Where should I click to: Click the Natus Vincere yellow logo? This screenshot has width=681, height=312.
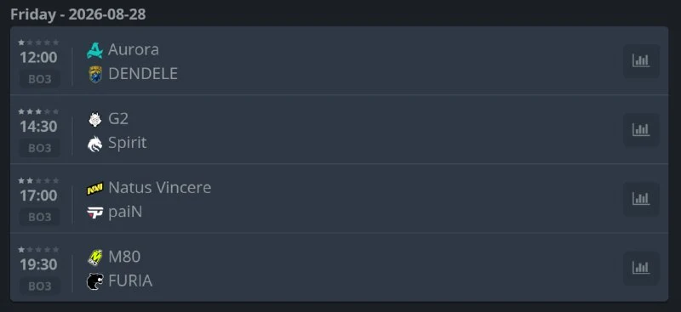coord(94,189)
